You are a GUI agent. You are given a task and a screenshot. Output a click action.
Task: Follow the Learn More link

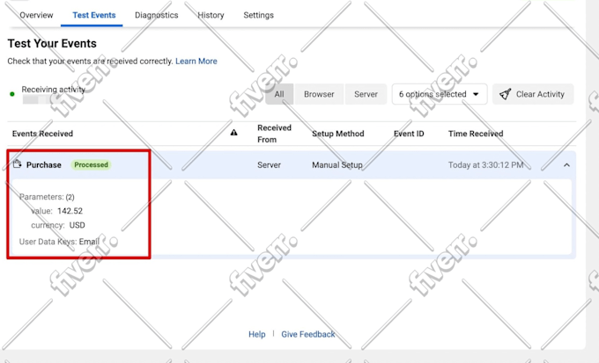pos(196,61)
